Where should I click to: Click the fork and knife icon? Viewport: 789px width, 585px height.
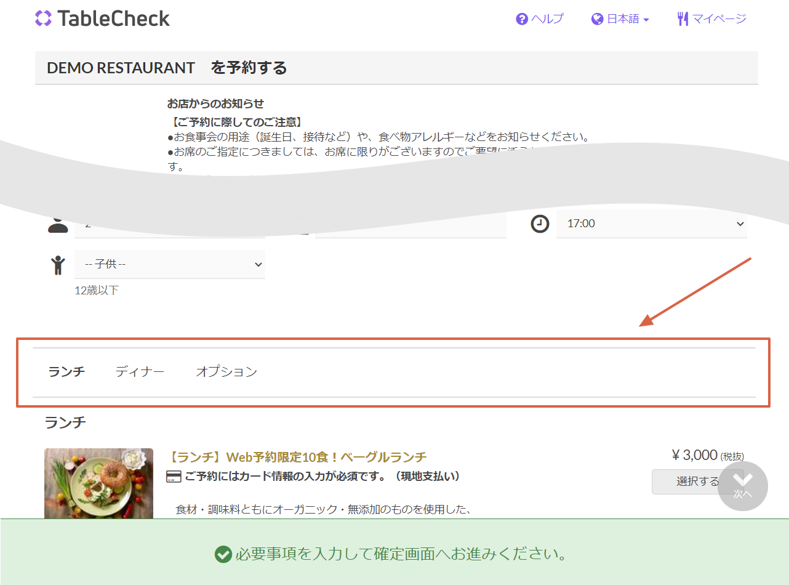click(x=682, y=19)
